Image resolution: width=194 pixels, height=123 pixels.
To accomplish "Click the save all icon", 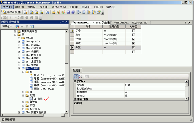I will (x=73, y=12).
